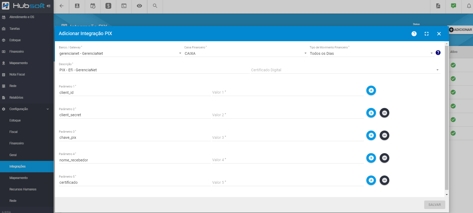473x213 pixels.
Task: Add parameter after Parâmetro 1 row
Action: [x=371, y=90]
